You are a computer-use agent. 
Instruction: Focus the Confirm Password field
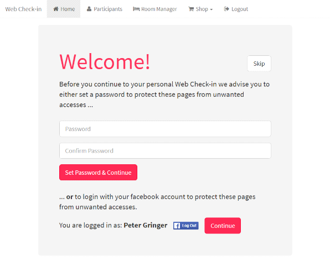coord(165,151)
